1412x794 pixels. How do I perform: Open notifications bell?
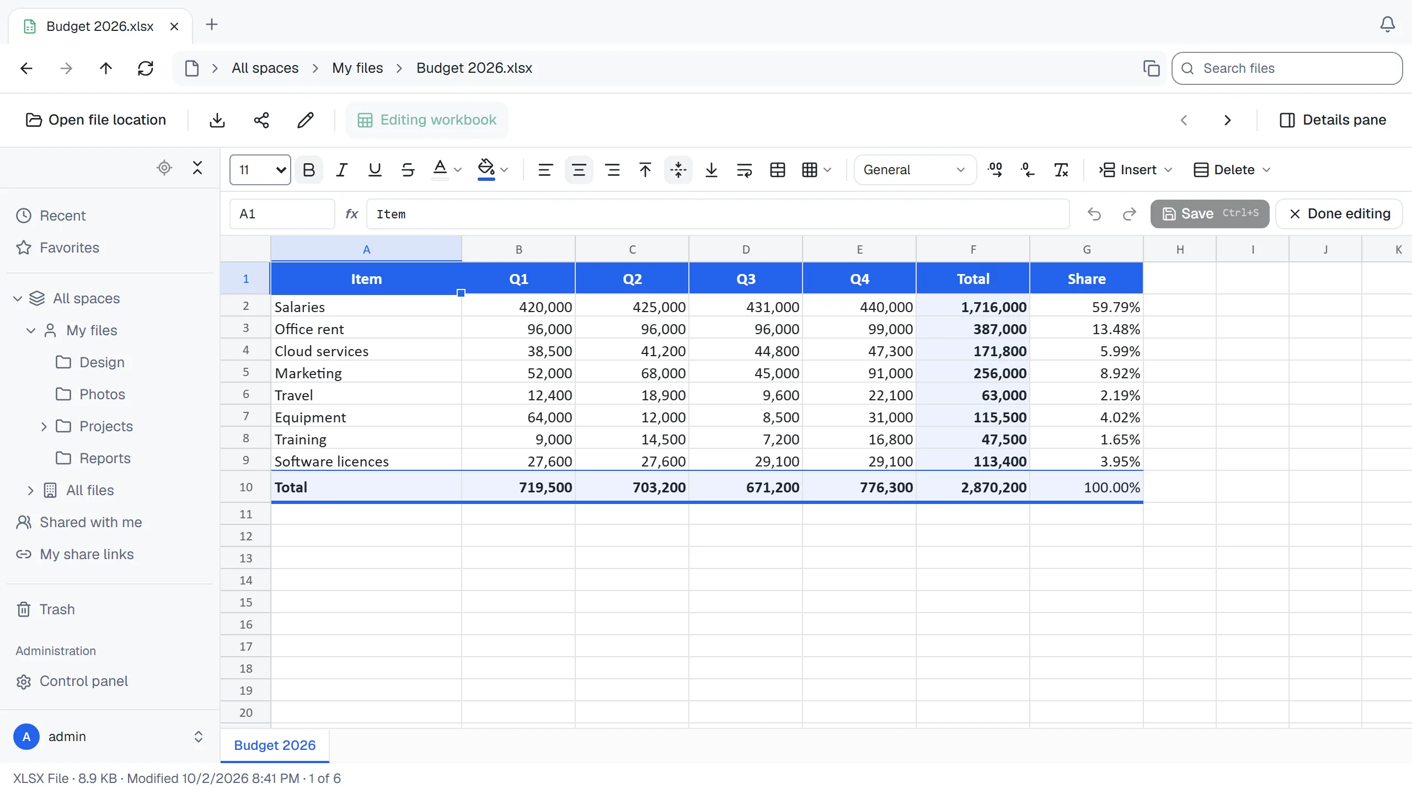click(x=1388, y=24)
